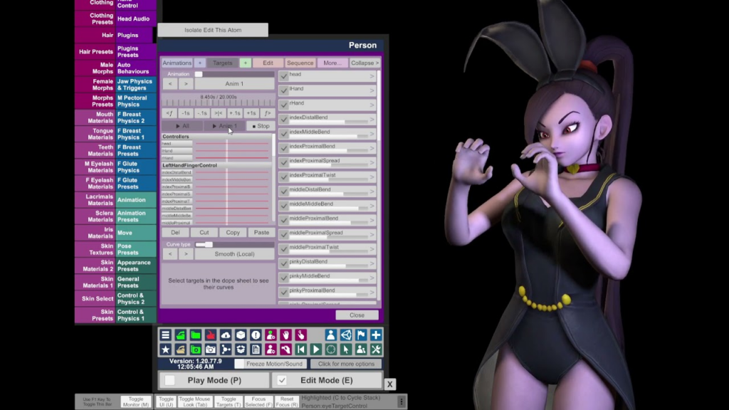Enable the Play Mode (P) checkbox
The height and width of the screenshot is (410, 729).
[169, 380]
